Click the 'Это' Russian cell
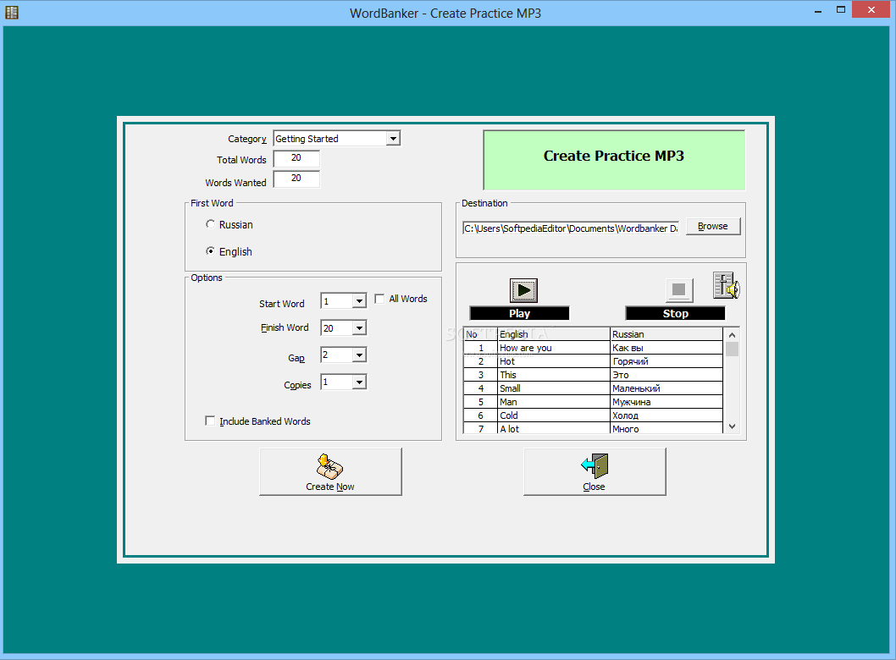The width and height of the screenshot is (896, 660). pyautogui.click(x=666, y=375)
